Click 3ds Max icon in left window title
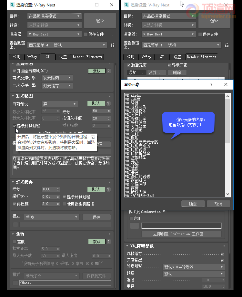242x297 pixels. click(x=12, y=5)
